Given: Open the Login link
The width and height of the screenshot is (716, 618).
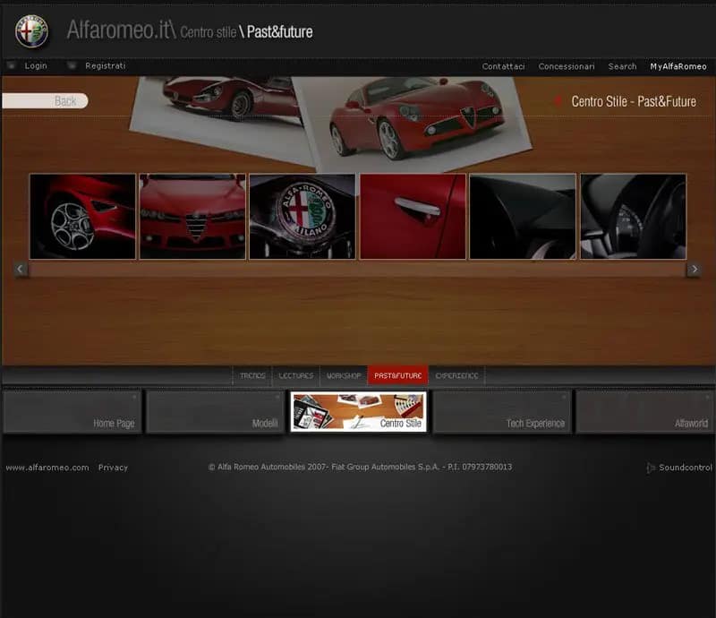Looking at the screenshot, I should pos(36,65).
